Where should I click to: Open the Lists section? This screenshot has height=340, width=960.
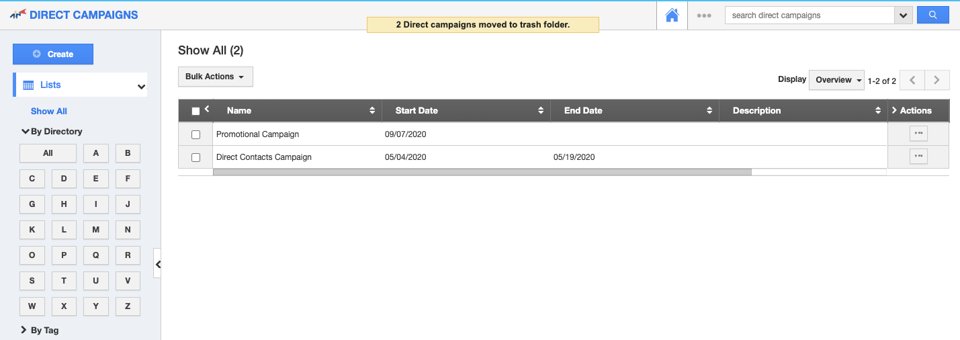click(x=80, y=85)
